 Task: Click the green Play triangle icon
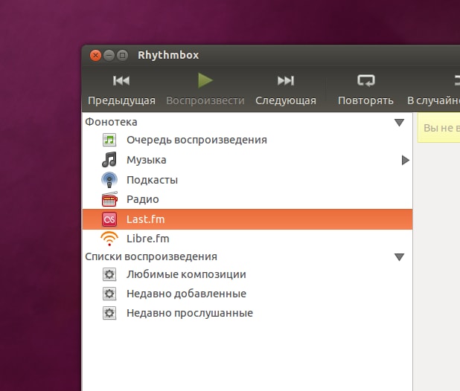click(x=205, y=80)
